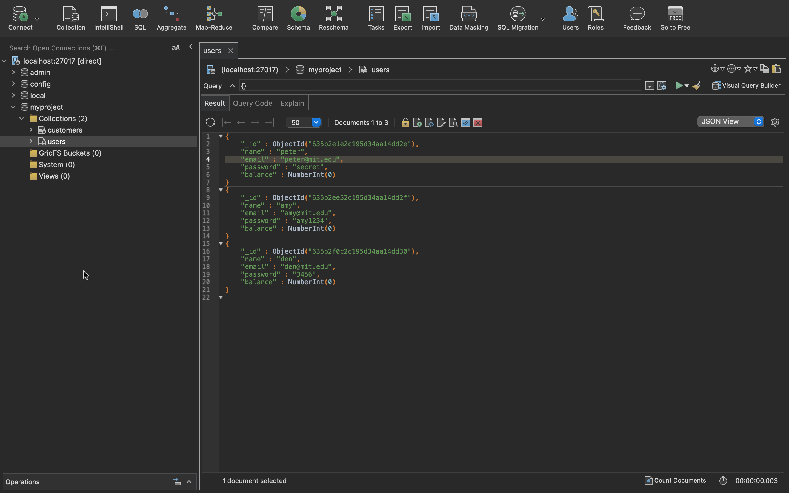Screen dimensions: 789x493
Task: Click the Count Documents button
Action: (x=675, y=480)
